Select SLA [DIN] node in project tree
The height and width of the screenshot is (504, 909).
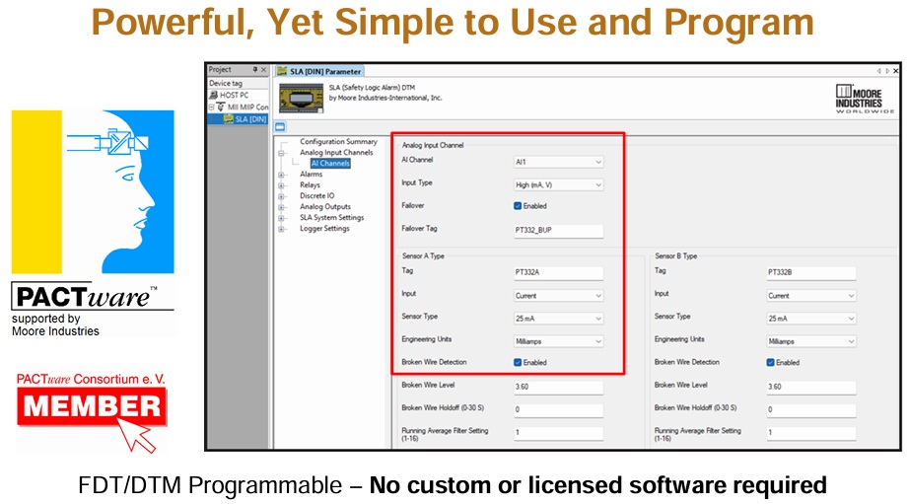(x=250, y=119)
